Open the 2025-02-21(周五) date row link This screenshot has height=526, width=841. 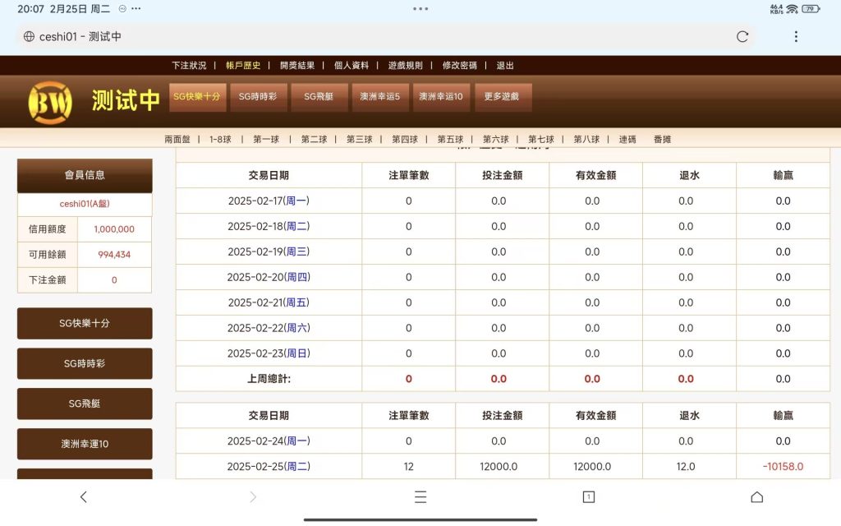point(269,302)
